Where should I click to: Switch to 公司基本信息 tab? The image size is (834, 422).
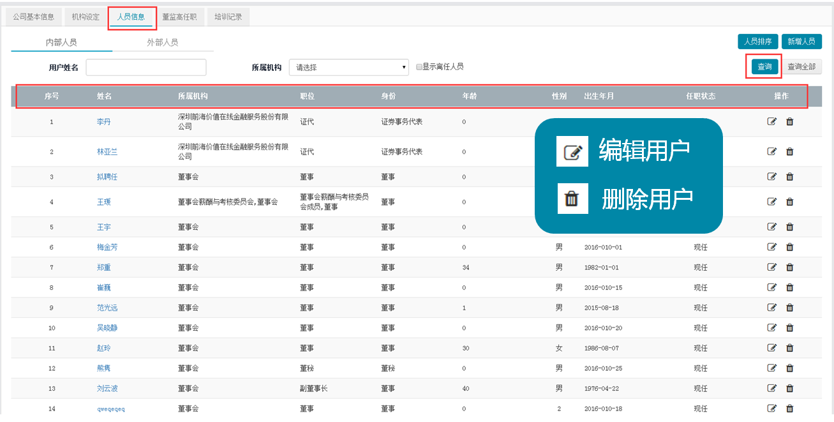tap(34, 17)
